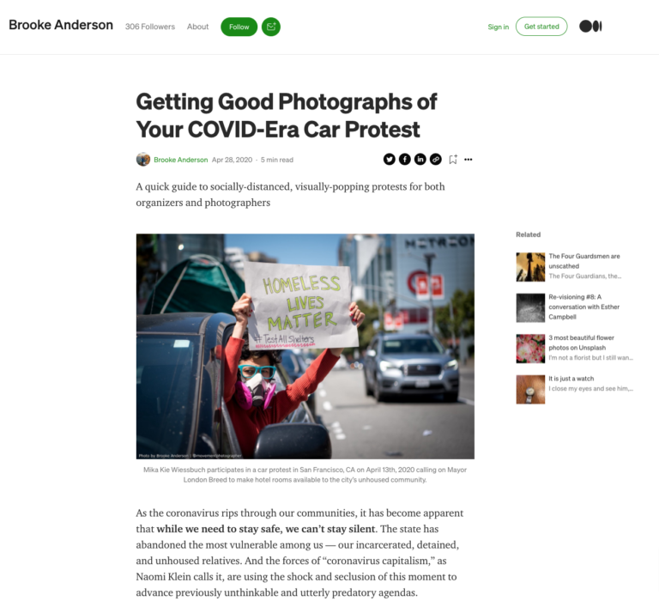The height and width of the screenshot is (601, 659).
Task: Click the Get started button
Action: 541,27
